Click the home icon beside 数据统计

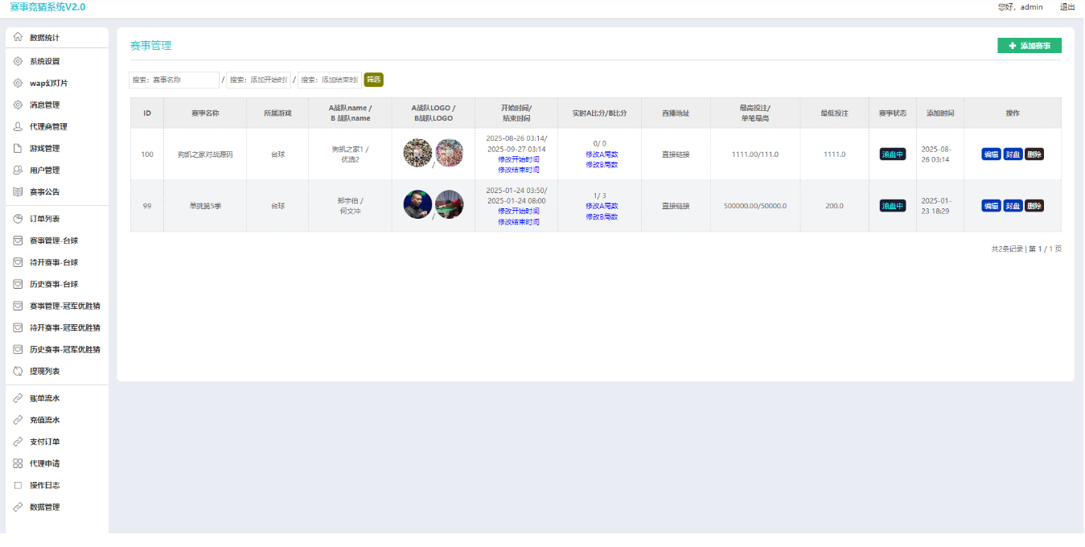[18, 38]
